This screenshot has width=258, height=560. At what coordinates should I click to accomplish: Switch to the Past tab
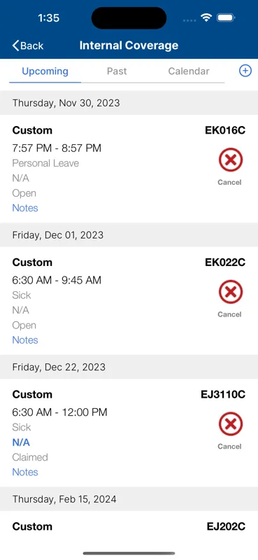click(x=117, y=71)
